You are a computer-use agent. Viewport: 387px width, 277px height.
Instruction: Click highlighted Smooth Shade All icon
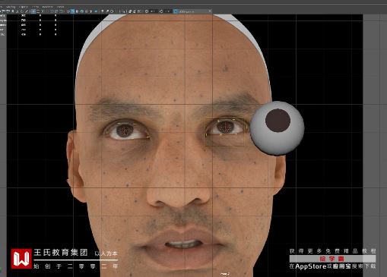coord(72,11)
